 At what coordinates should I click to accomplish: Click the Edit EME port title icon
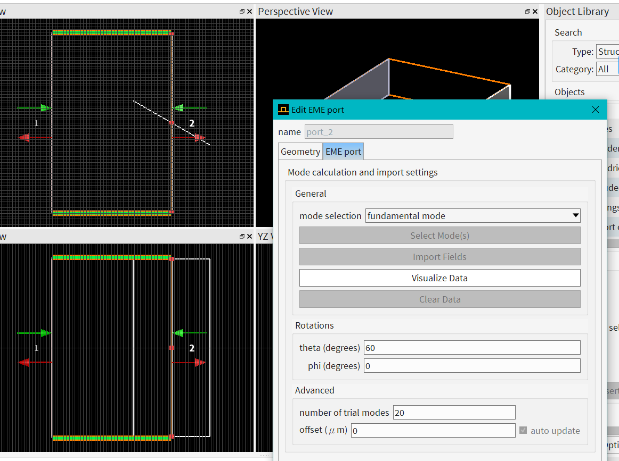coord(283,110)
